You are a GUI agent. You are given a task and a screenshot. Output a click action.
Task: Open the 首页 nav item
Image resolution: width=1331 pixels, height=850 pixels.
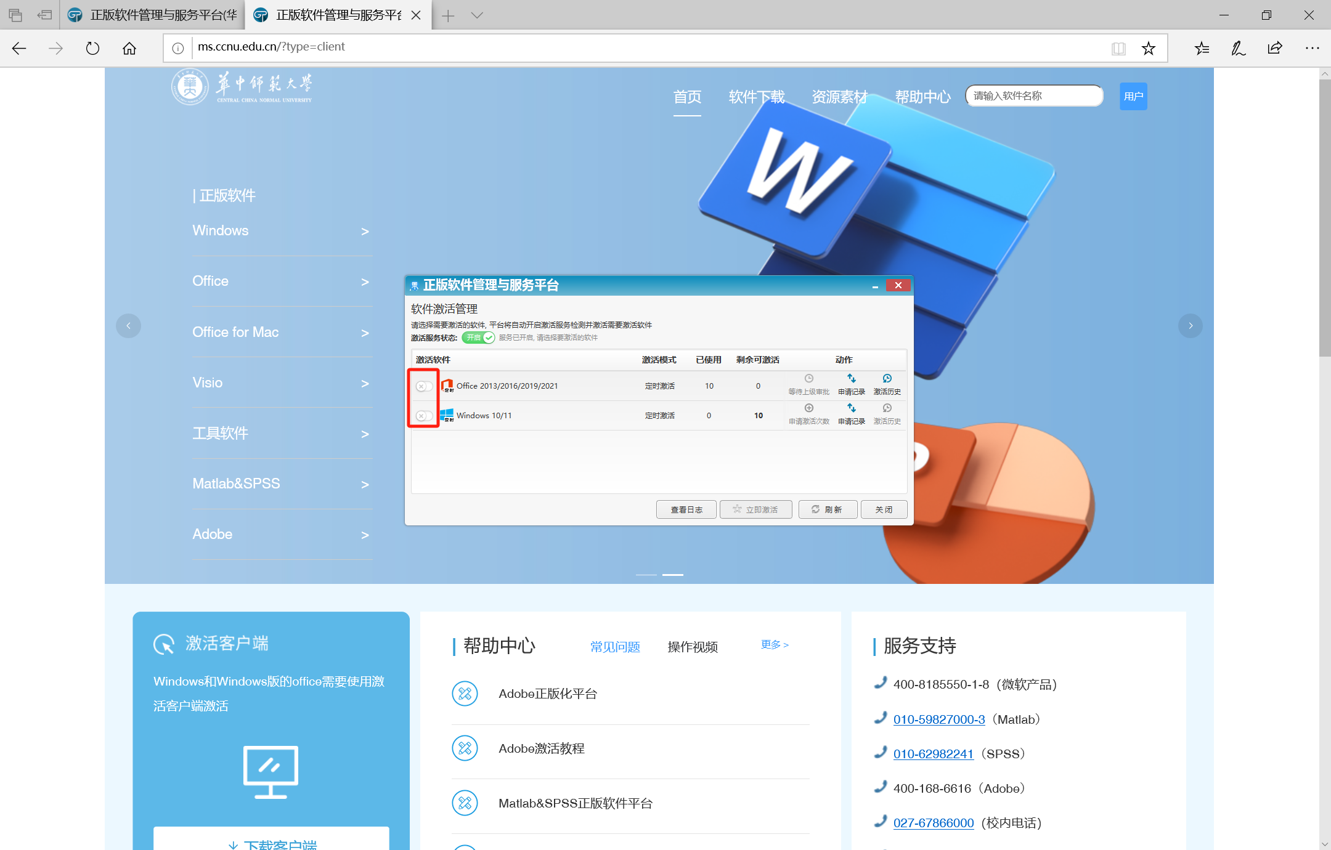687,97
